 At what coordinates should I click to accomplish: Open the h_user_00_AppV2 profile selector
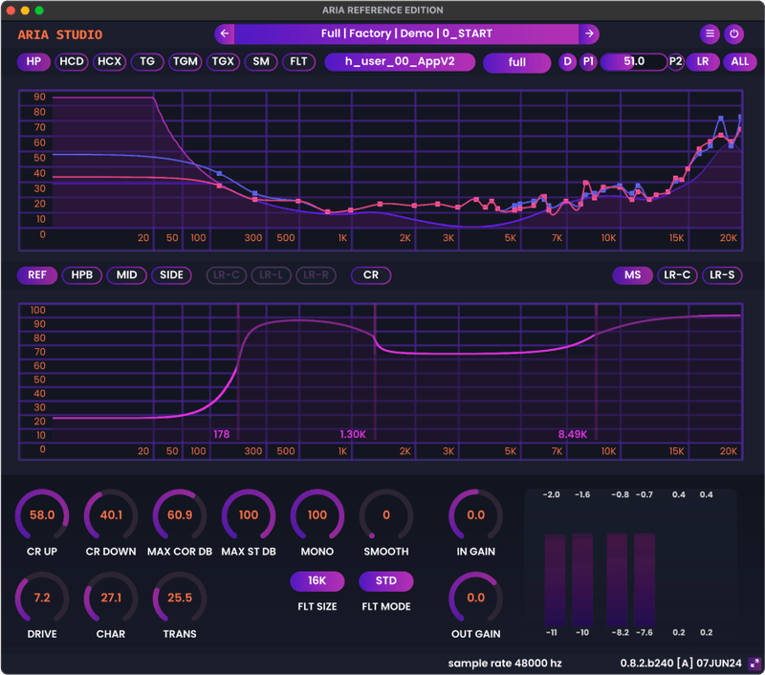400,62
